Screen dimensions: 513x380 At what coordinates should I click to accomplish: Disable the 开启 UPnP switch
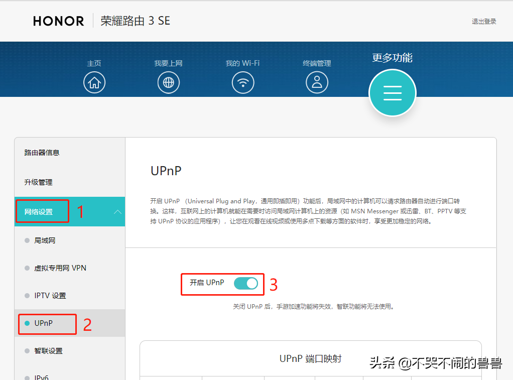coord(245,284)
